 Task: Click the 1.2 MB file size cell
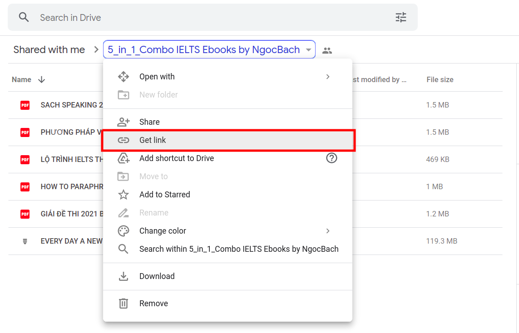[x=438, y=214]
